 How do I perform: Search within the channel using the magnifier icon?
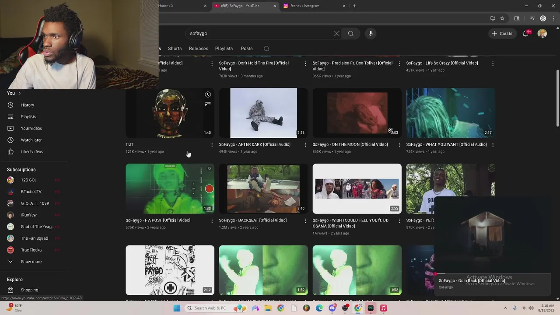[x=266, y=49]
